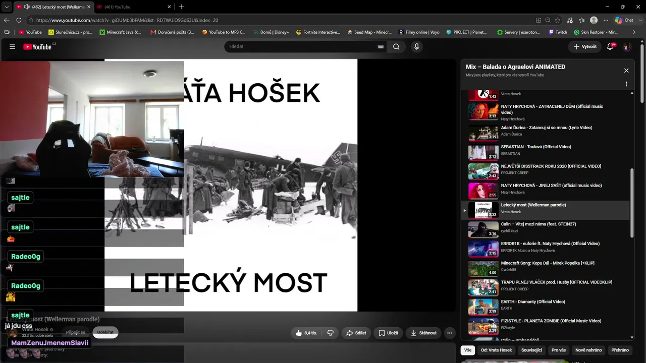Dislike the video with thumbs down
The width and height of the screenshot is (646, 363).
pos(331,333)
